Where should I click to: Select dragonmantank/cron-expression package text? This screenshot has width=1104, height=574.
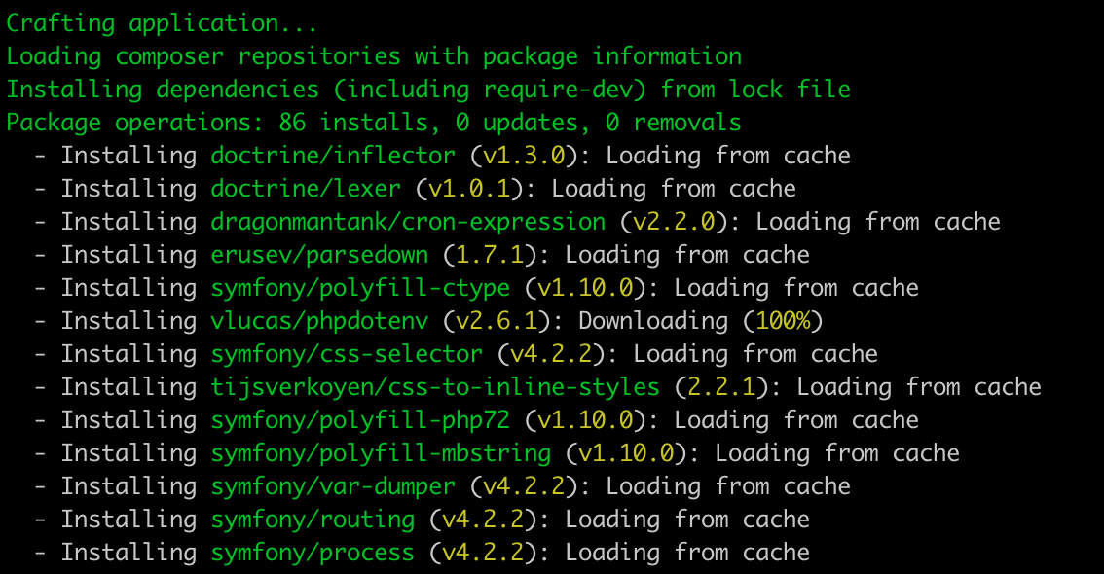[408, 222]
